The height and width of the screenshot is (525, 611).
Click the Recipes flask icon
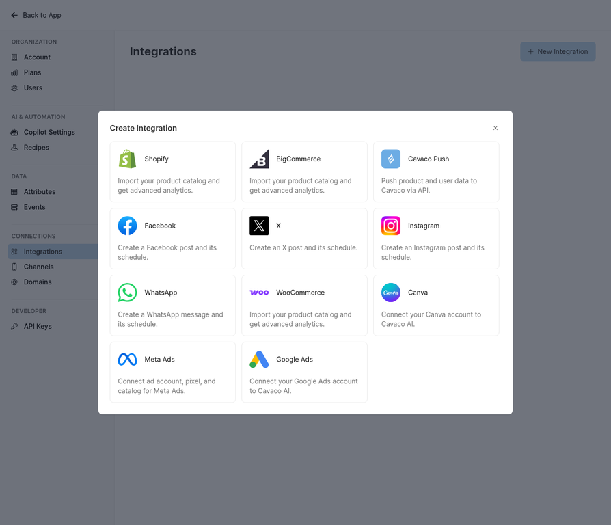click(x=14, y=148)
